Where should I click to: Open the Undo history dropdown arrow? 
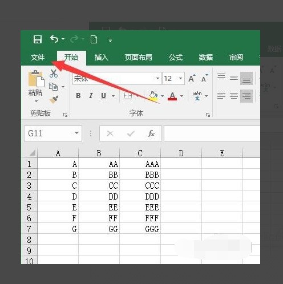[63, 39]
